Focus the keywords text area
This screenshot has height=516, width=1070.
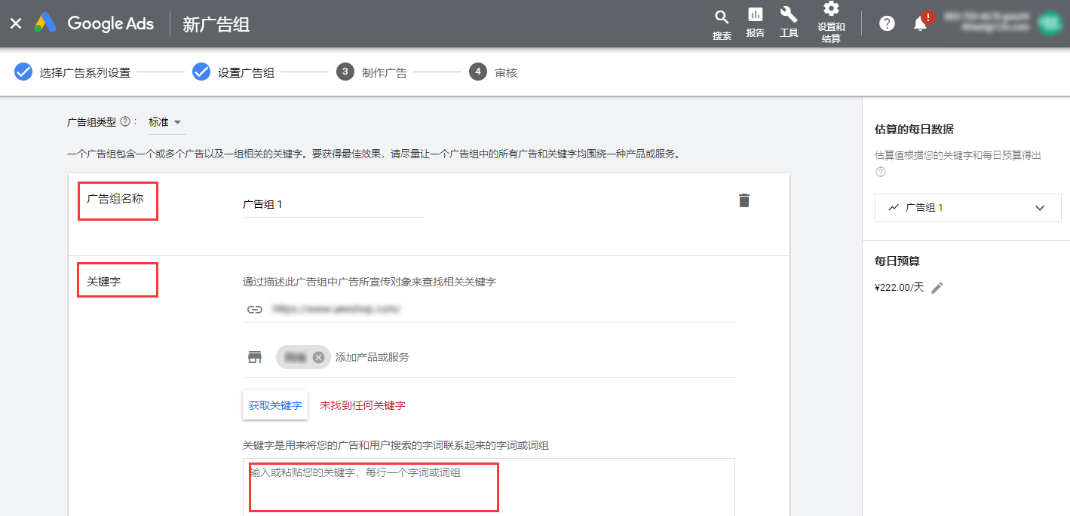(488, 486)
